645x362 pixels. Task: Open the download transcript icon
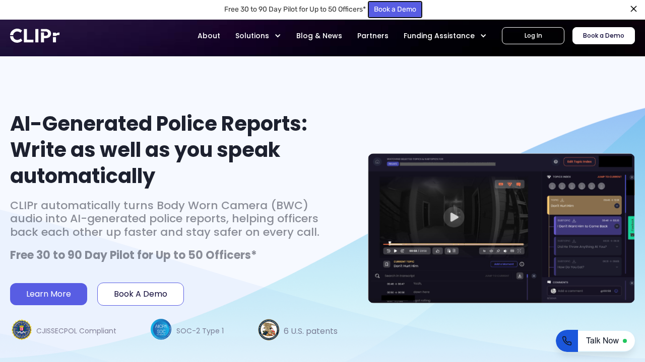(x=520, y=276)
